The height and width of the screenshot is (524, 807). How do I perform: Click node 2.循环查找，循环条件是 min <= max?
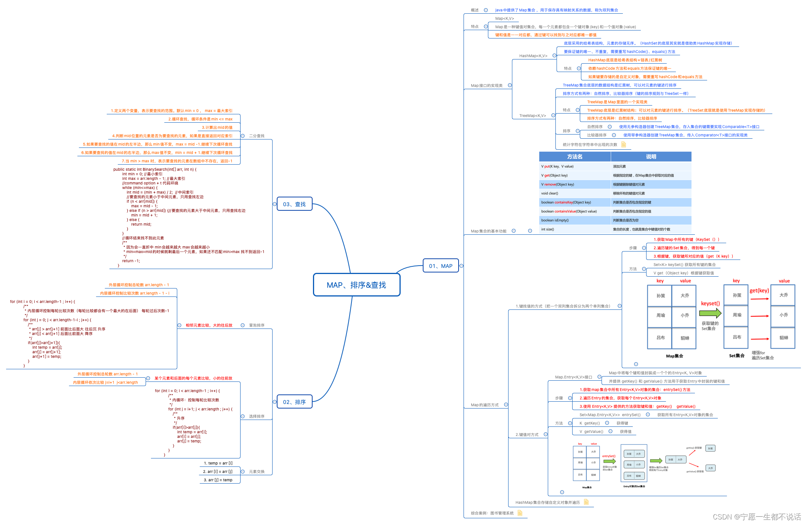click(201, 119)
